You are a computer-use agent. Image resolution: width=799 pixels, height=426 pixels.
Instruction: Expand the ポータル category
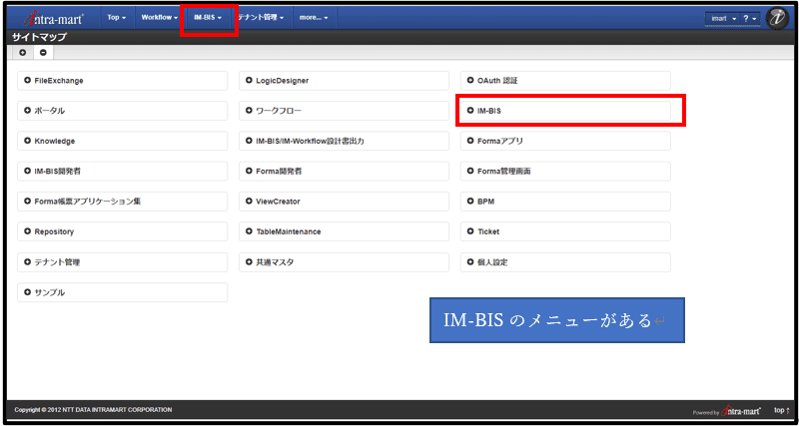[122, 111]
